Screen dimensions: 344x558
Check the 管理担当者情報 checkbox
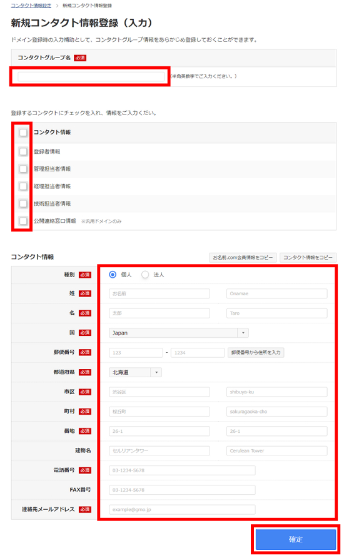[23, 169]
